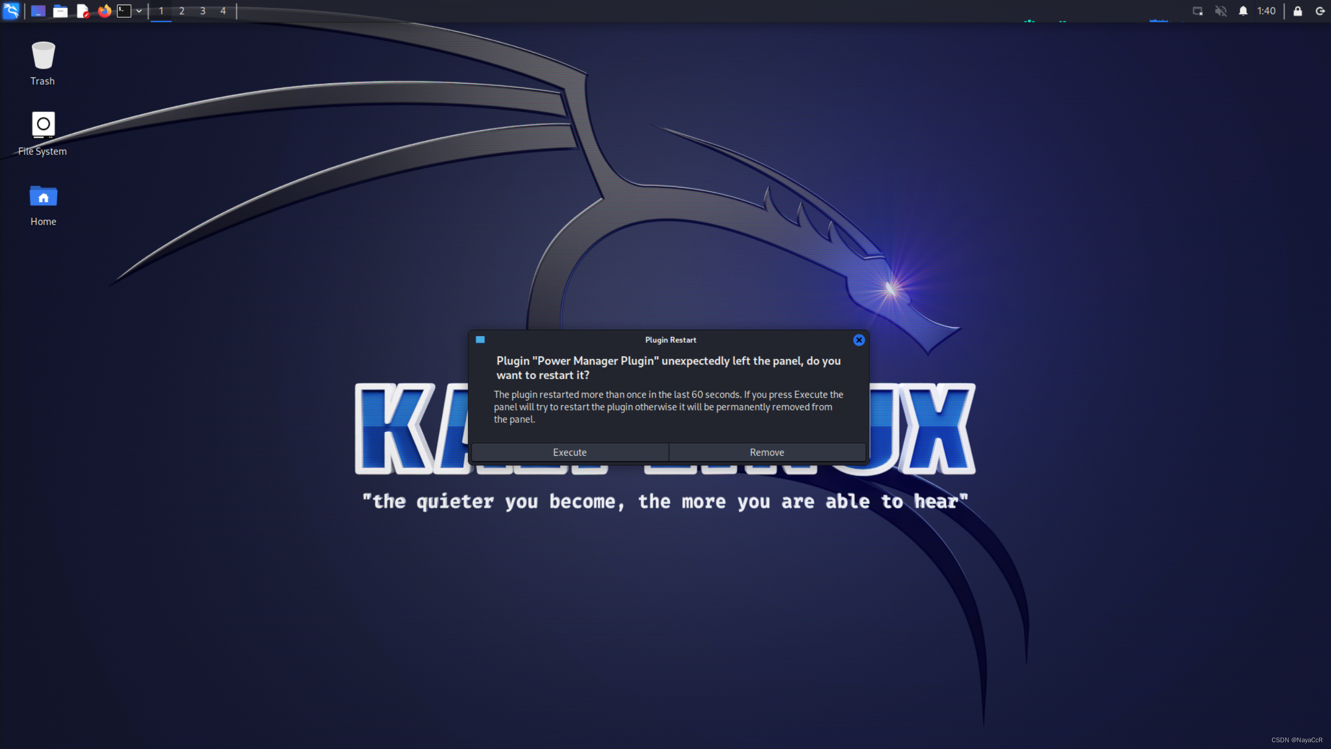Open the notifications bell icon

(1243, 11)
